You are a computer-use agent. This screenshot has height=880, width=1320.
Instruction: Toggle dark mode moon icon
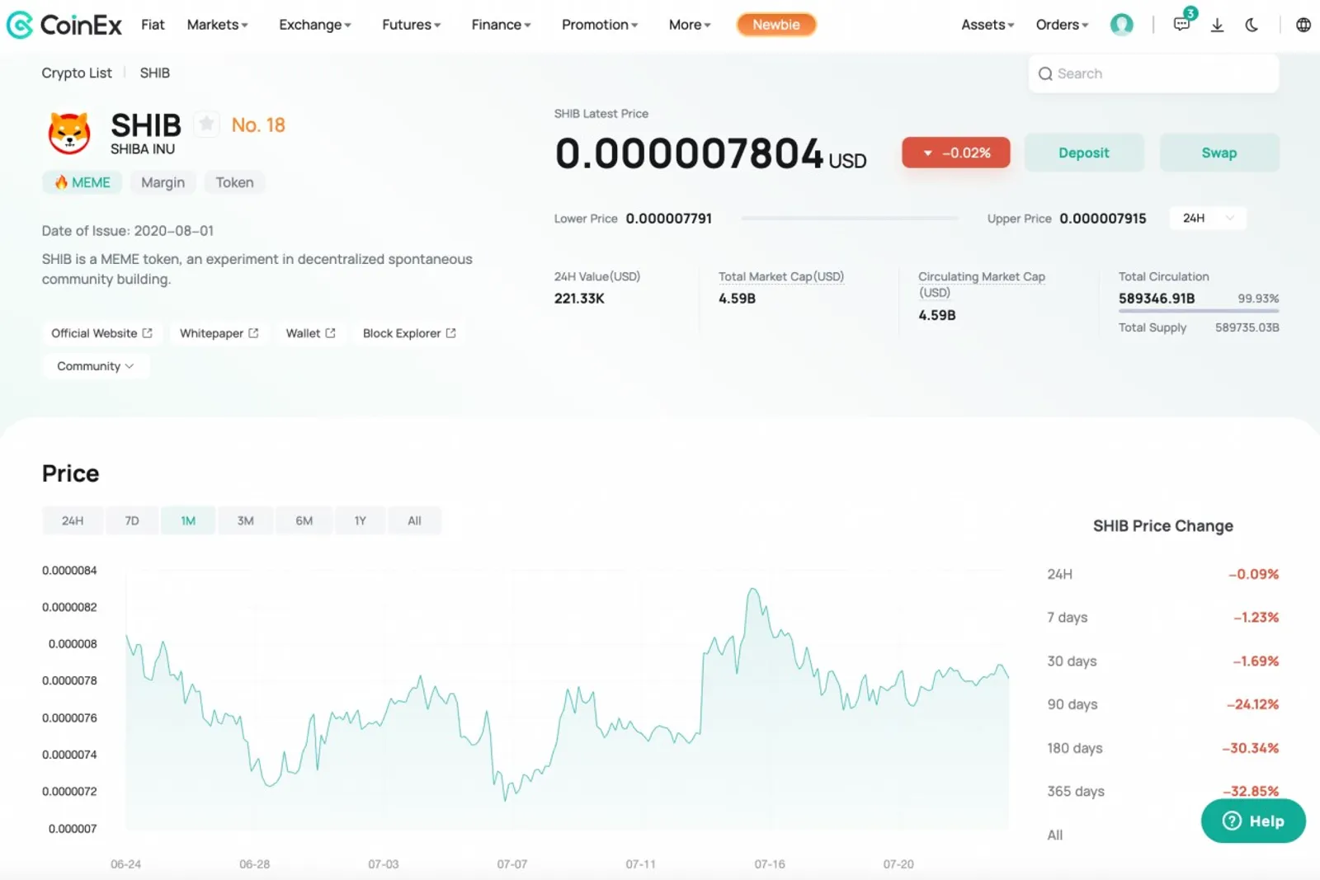coord(1252,25)
